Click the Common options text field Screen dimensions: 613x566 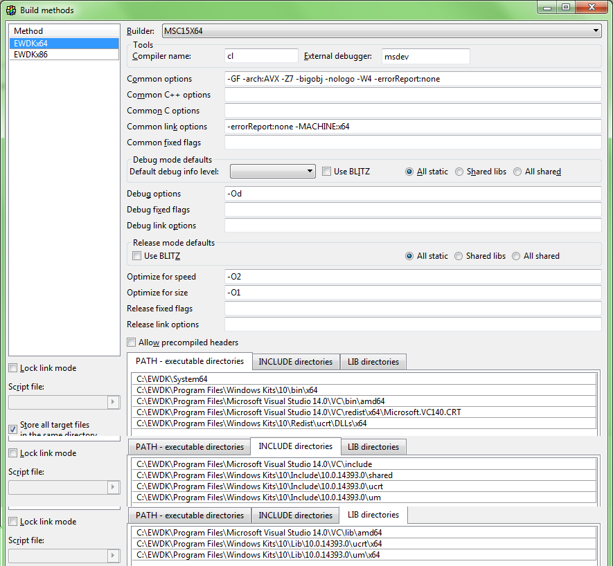point(412,79)
